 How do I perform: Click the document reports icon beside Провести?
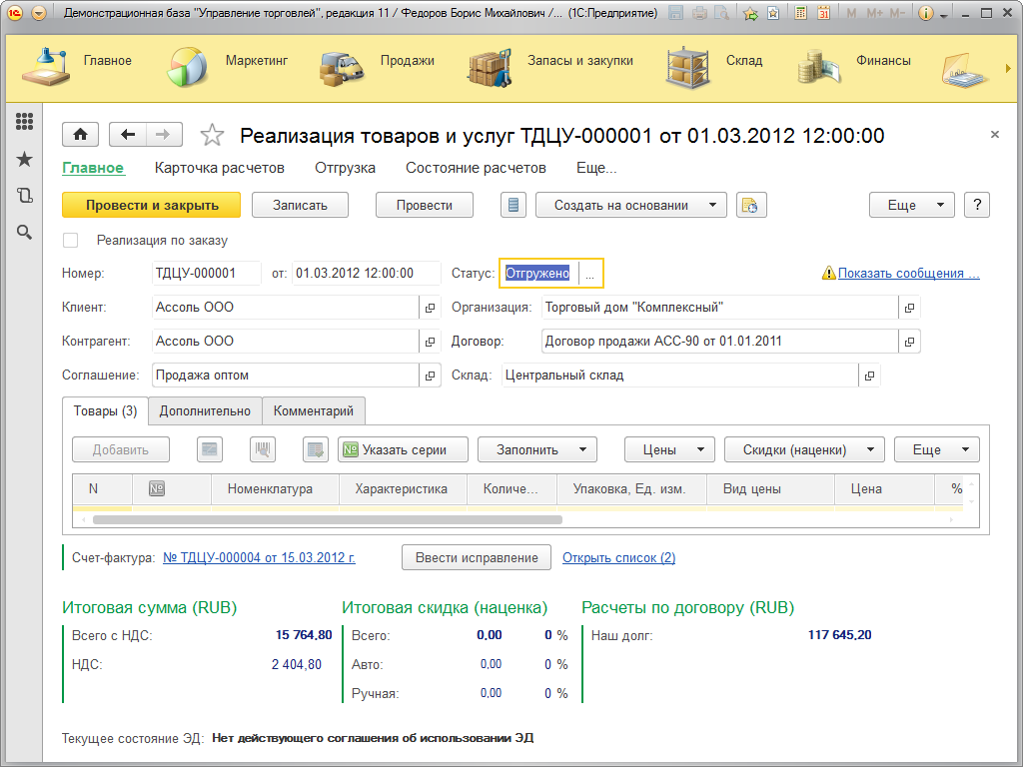click(x=513, y=205)
